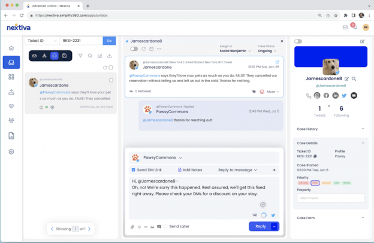Click the filter funnel icon

[80, 56]
